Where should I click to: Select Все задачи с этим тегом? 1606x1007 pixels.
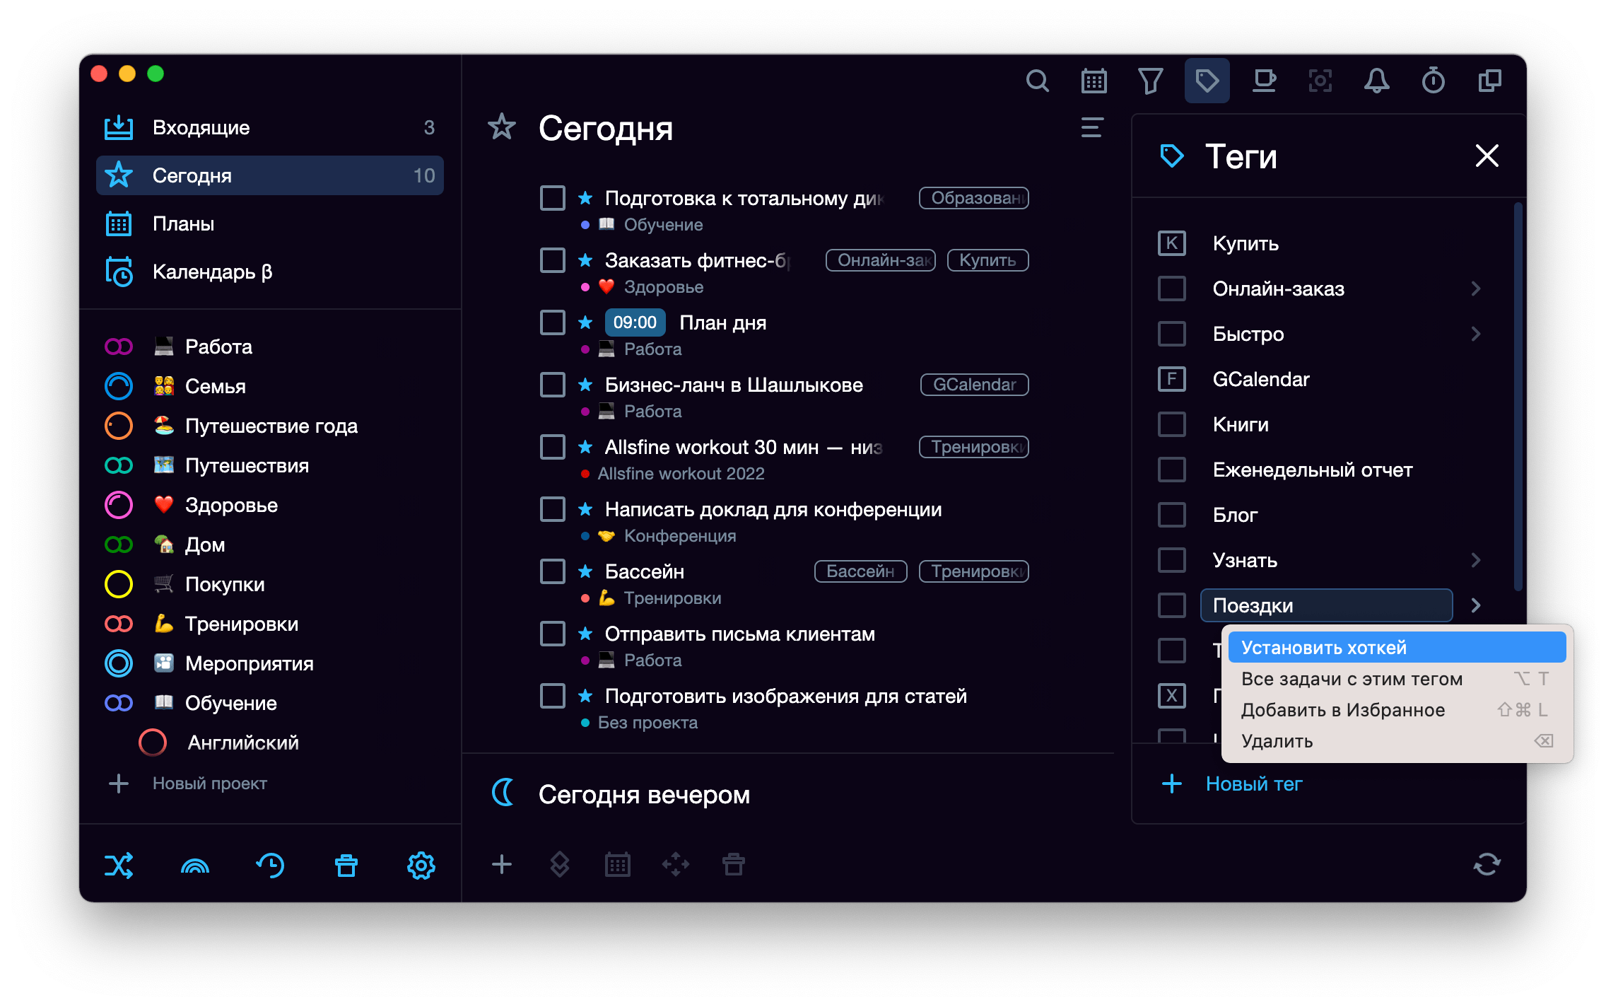click(1397, 679)
